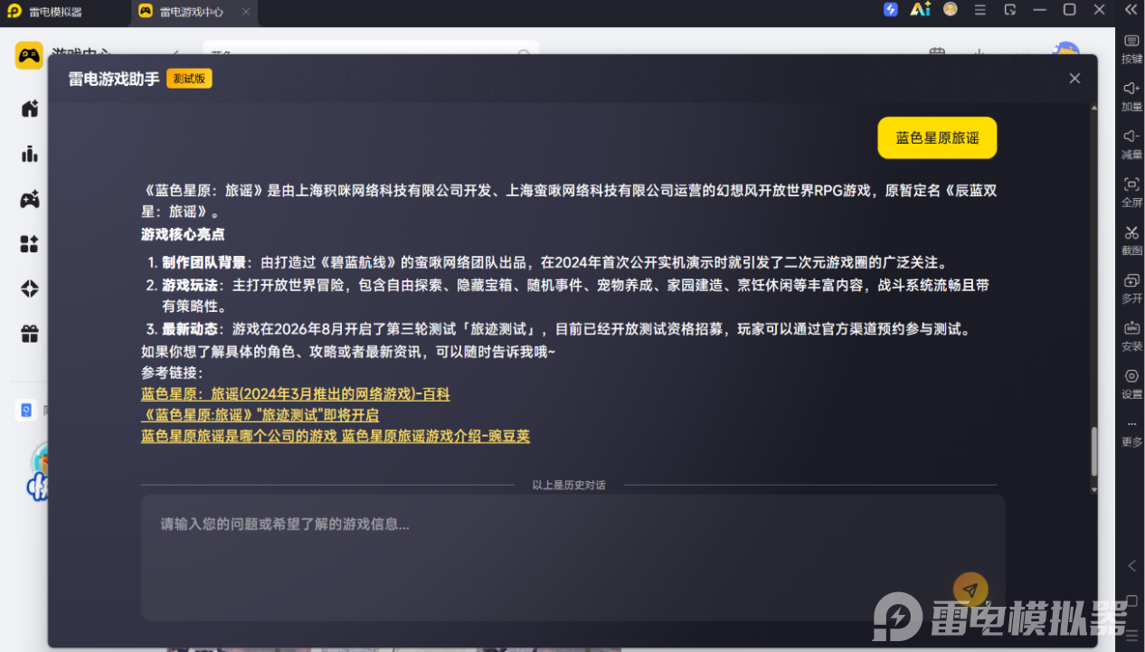Click the yellow send message button
The image size is (1145, 652).
coord(970,590)
